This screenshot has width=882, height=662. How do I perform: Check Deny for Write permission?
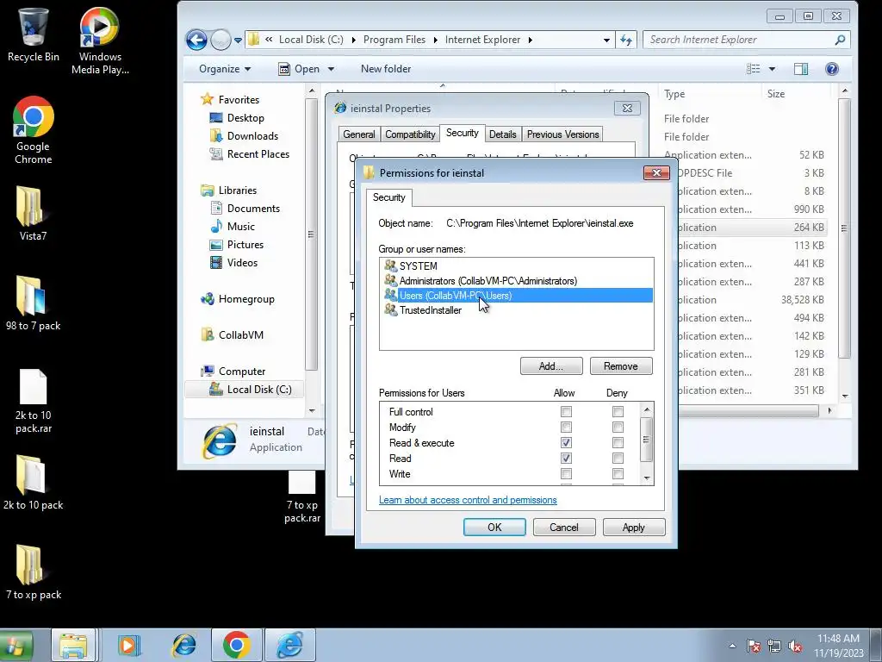point(618,474)
